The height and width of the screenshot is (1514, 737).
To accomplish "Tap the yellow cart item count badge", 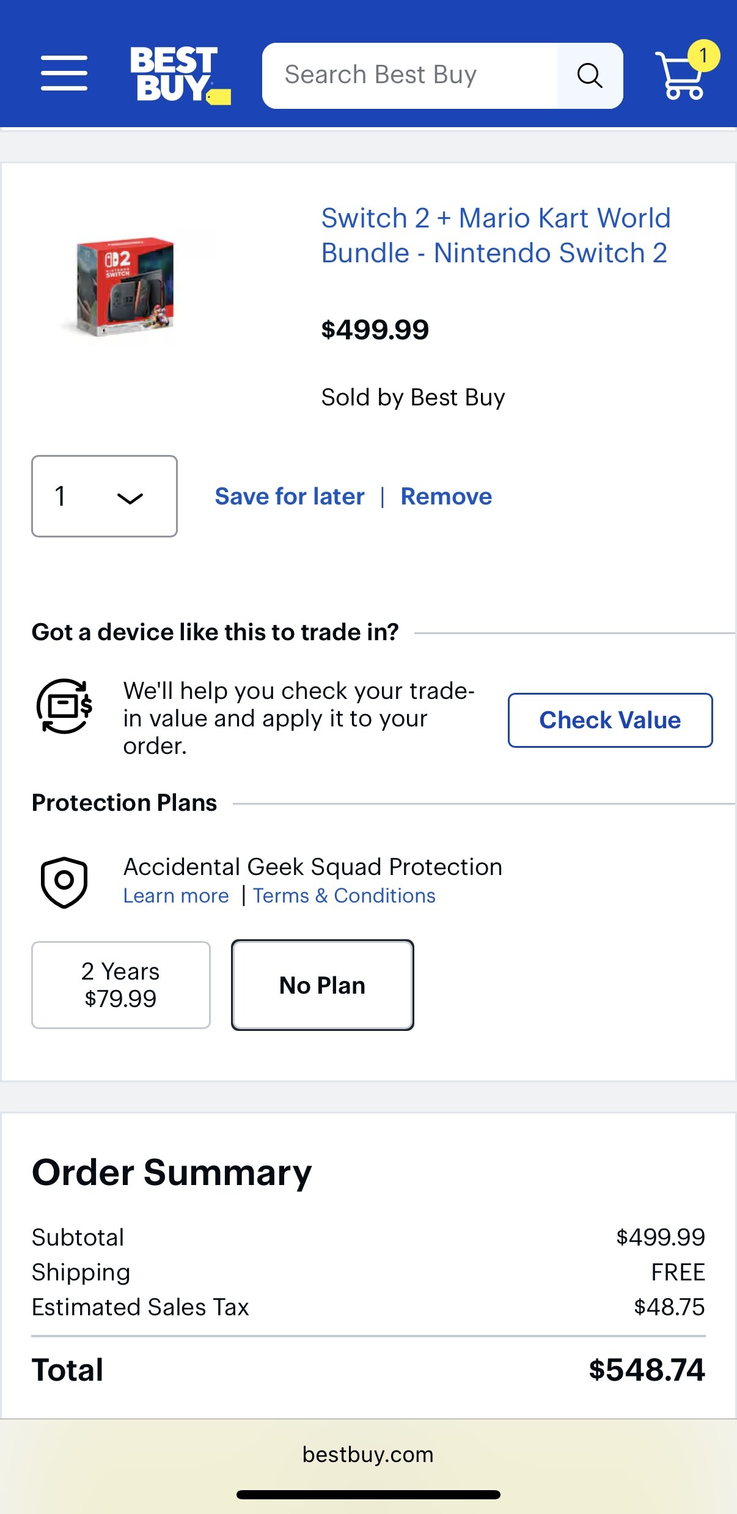I will [703, 56].
